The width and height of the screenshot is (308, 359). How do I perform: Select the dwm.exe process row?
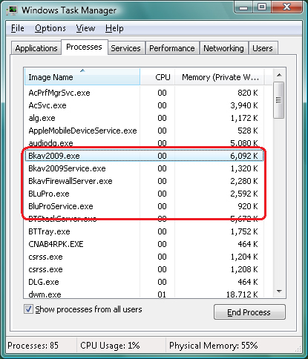tap(144, 294)
